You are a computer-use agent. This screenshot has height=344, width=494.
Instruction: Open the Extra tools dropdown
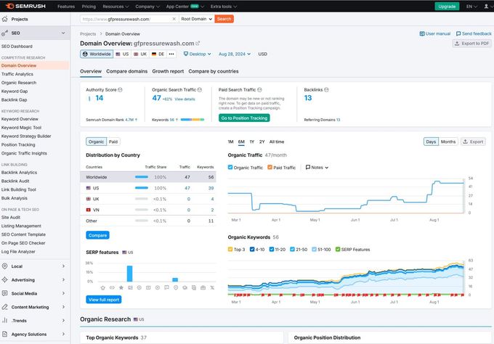(x=224, y=7)
